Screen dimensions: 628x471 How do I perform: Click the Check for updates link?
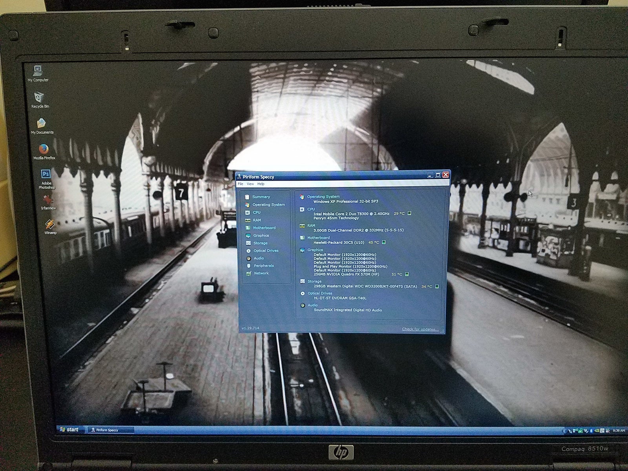click(x=420, y=329)
